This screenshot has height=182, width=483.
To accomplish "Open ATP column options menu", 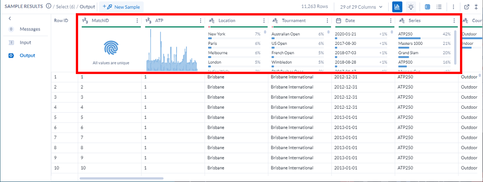I will pos(200,21).
